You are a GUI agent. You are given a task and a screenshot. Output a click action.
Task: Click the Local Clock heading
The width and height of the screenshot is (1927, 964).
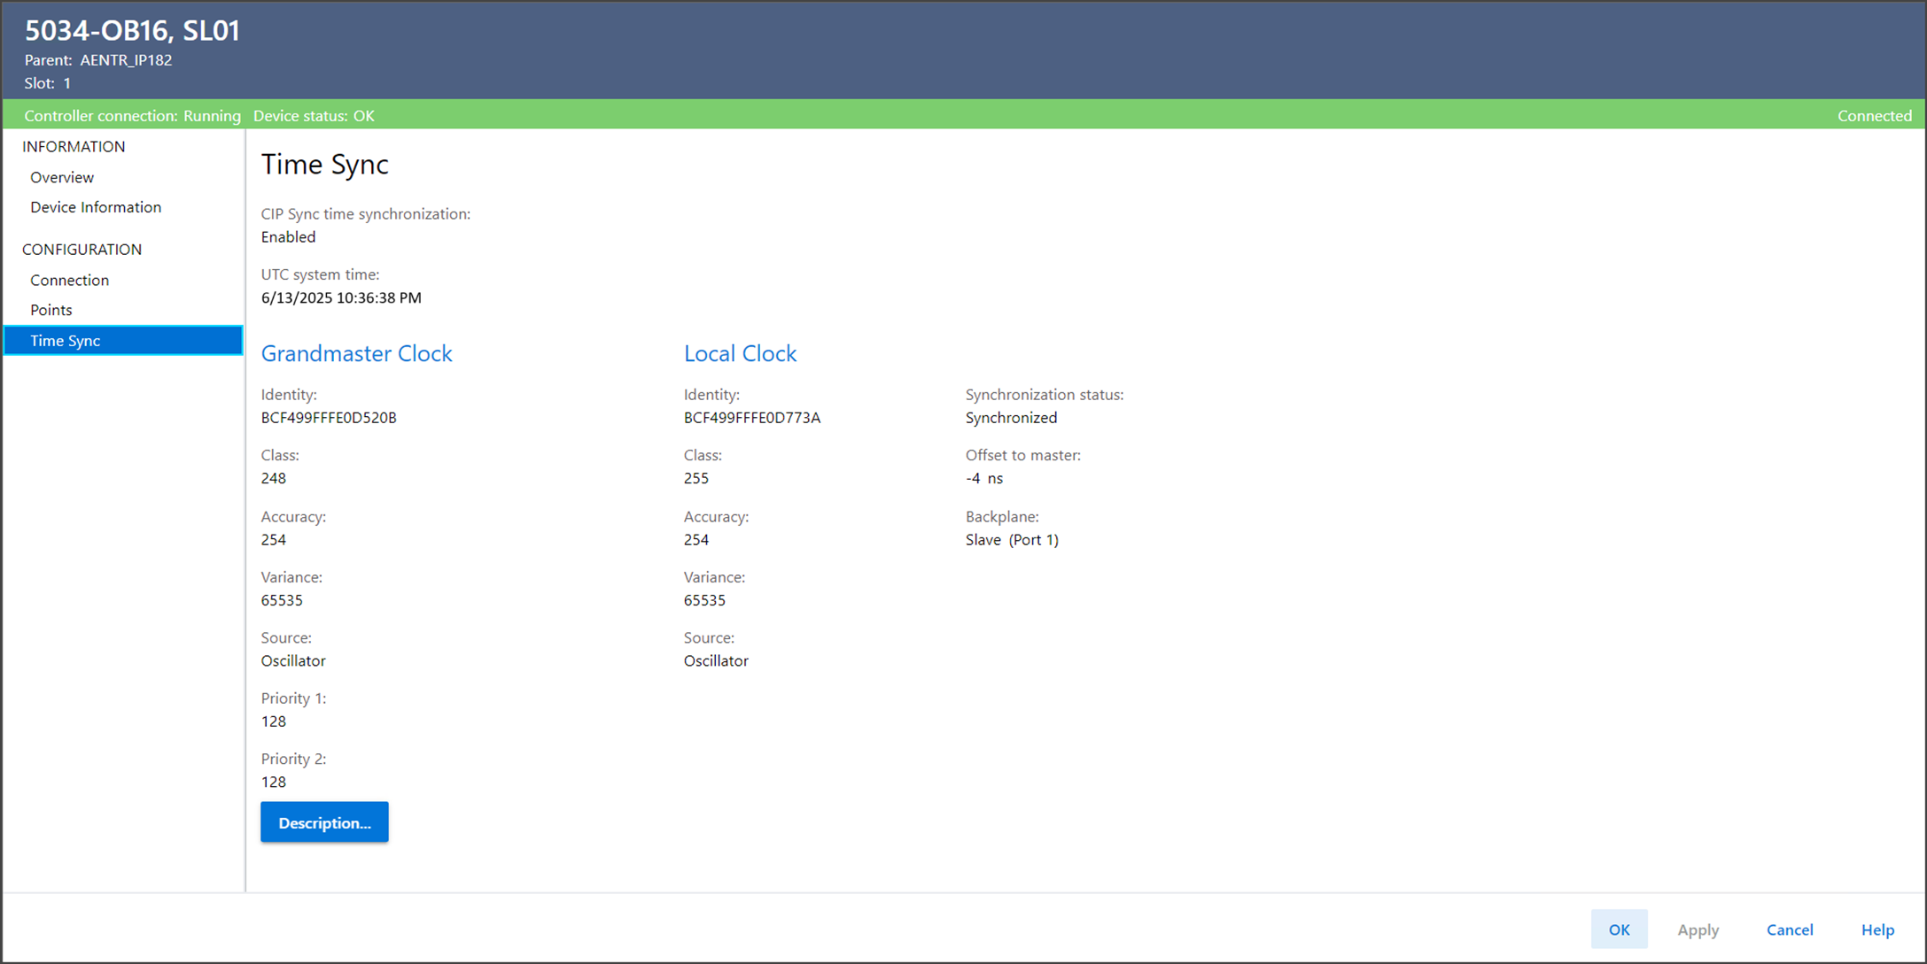click(740, 353)
